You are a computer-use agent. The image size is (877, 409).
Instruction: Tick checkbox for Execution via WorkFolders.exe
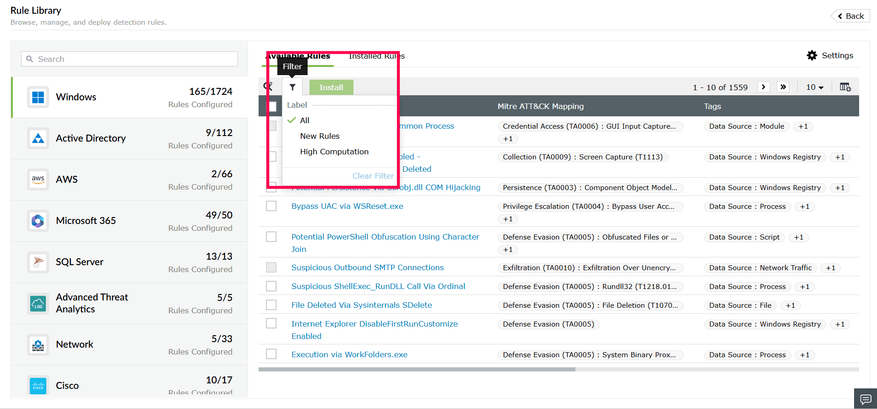click(x=271, y=354)
